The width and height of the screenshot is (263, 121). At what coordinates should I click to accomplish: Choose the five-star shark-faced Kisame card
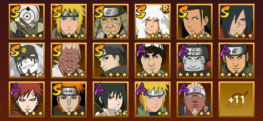pos(195,60)
